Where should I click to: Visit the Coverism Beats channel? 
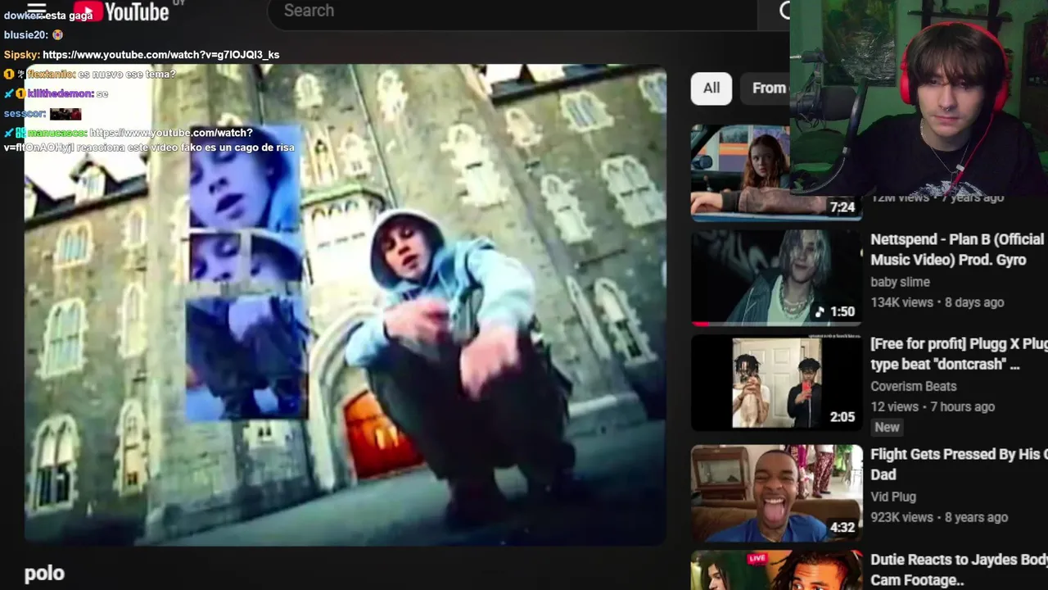tap(913, 386)
